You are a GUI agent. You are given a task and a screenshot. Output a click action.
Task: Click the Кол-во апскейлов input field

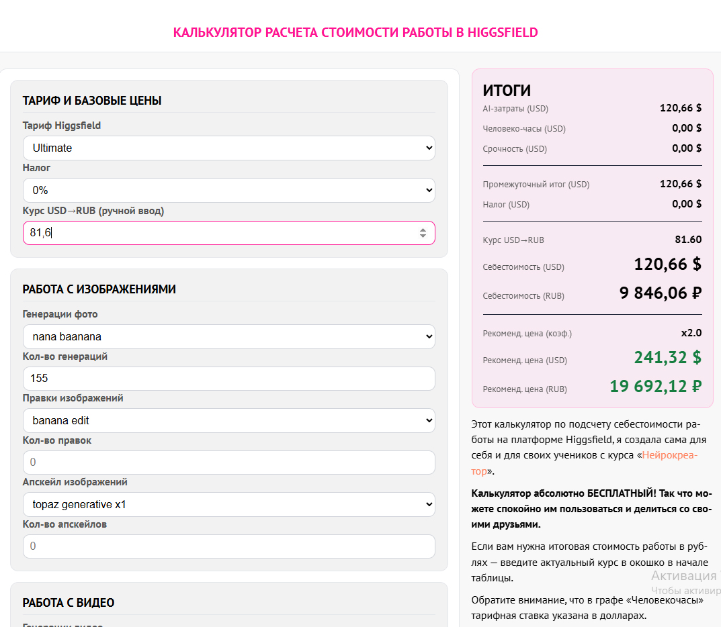pyautogui.click(x=228, y=546)
